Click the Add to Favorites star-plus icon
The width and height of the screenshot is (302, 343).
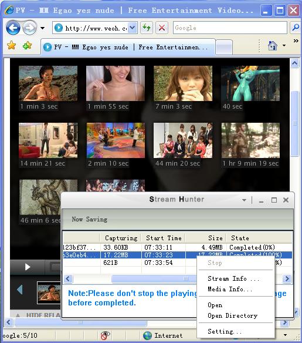click(27, 45)
